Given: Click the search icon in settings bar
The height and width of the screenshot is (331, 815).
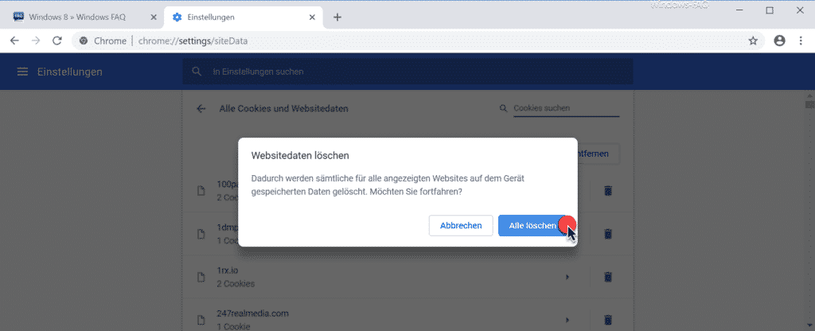Looking at the screenshot, I should point(197,71).
